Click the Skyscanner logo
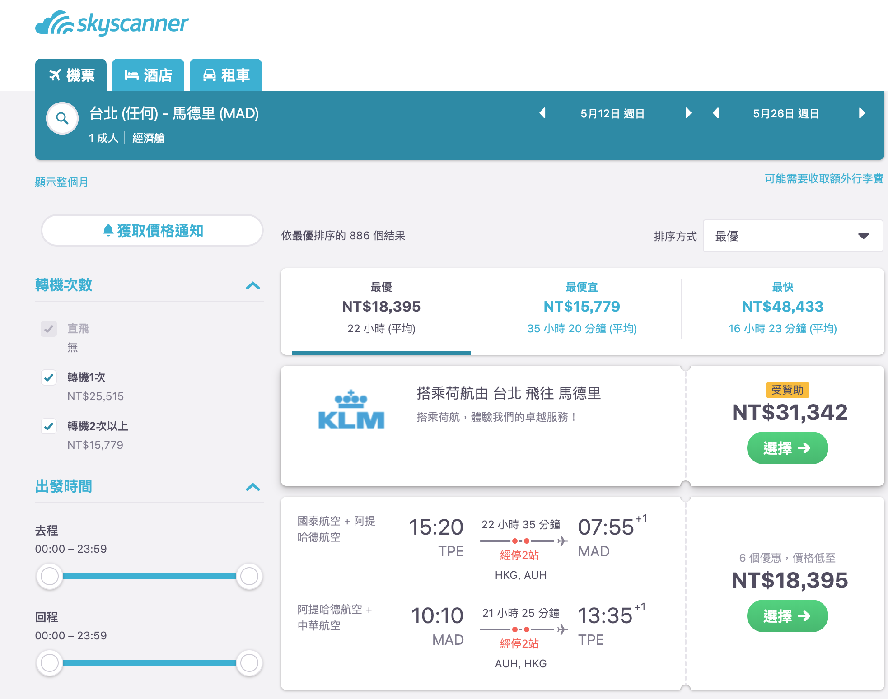 pos(112,23)
